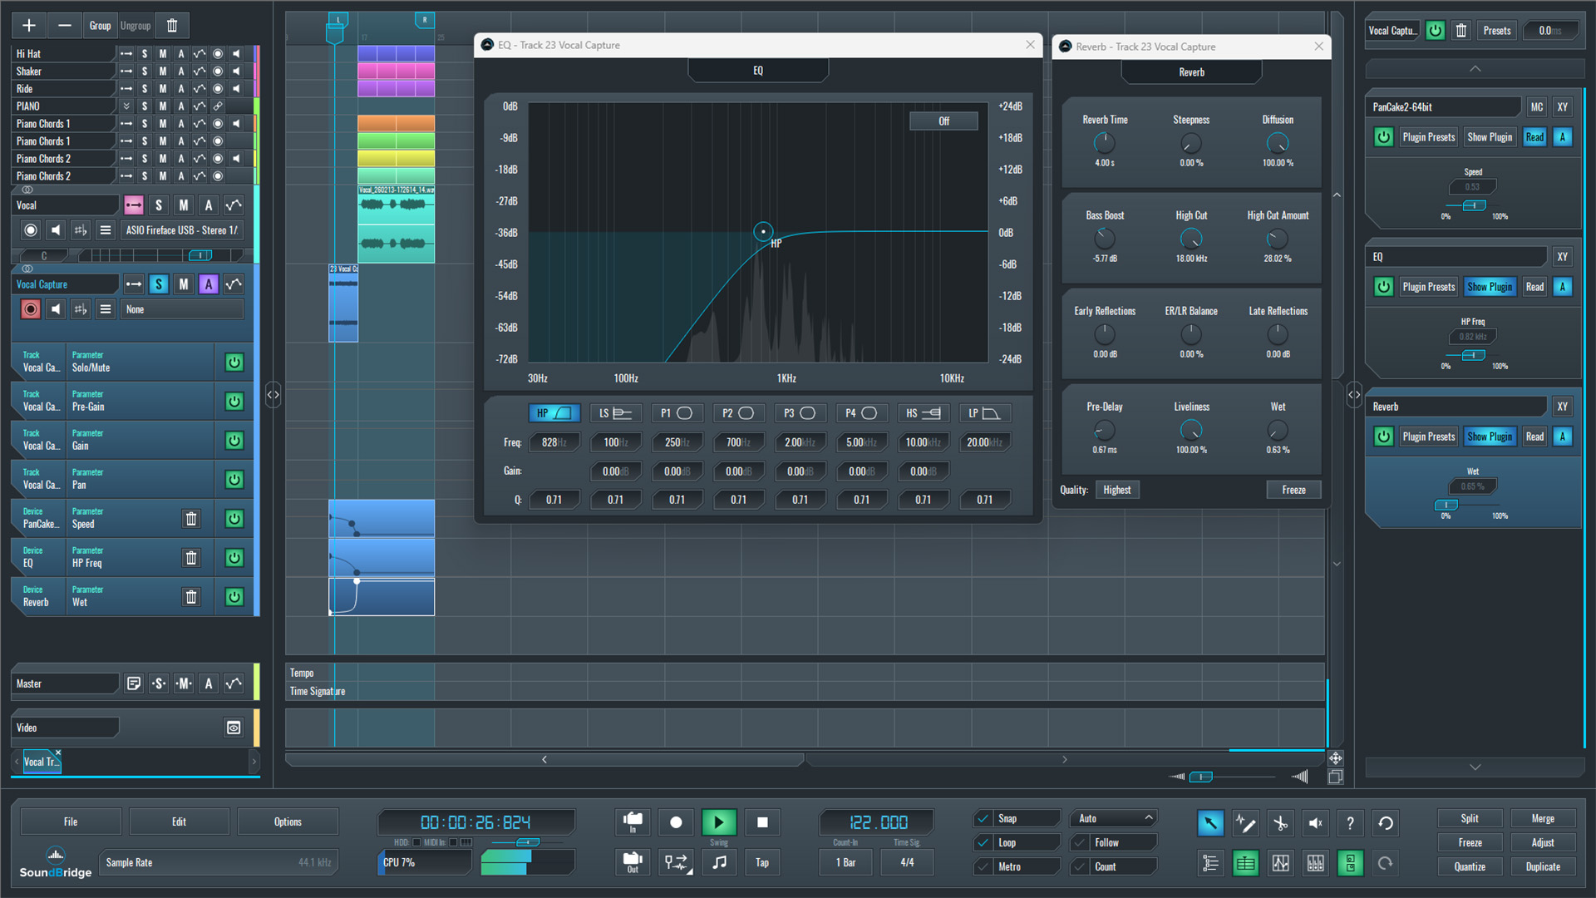The image size is (1596, 898).
Task: Click the question mark help icon
Action: click(1350, 823)
